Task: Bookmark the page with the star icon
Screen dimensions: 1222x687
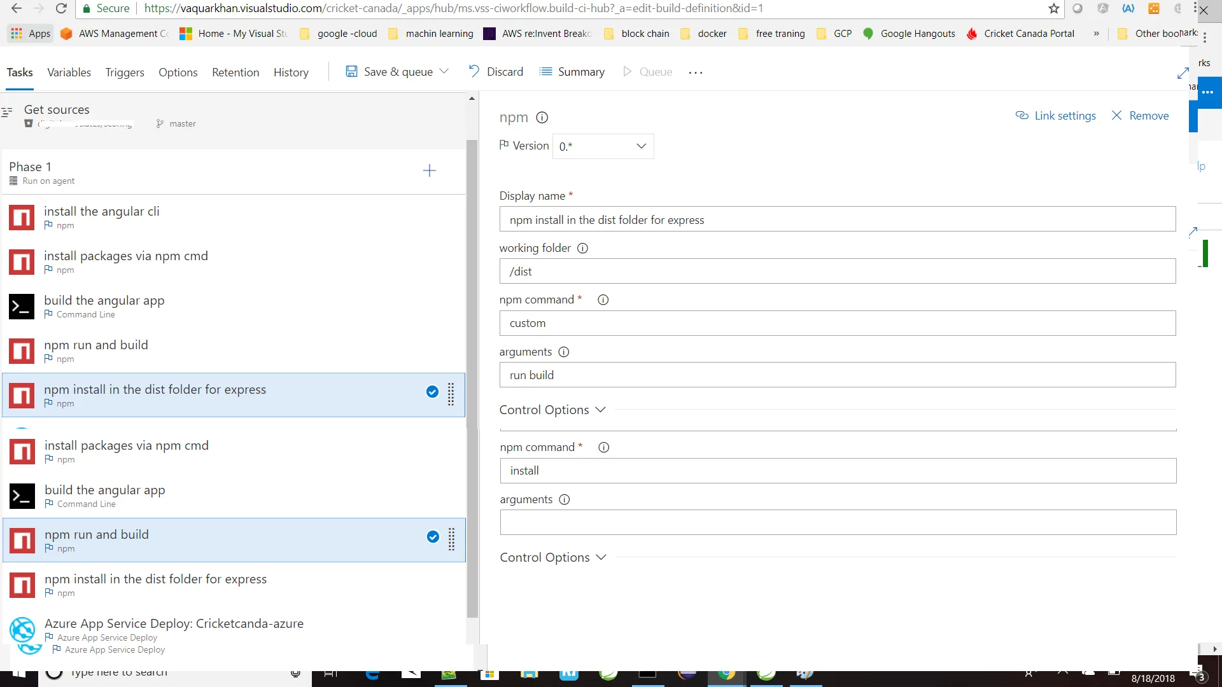Action: click(1054, 8)
